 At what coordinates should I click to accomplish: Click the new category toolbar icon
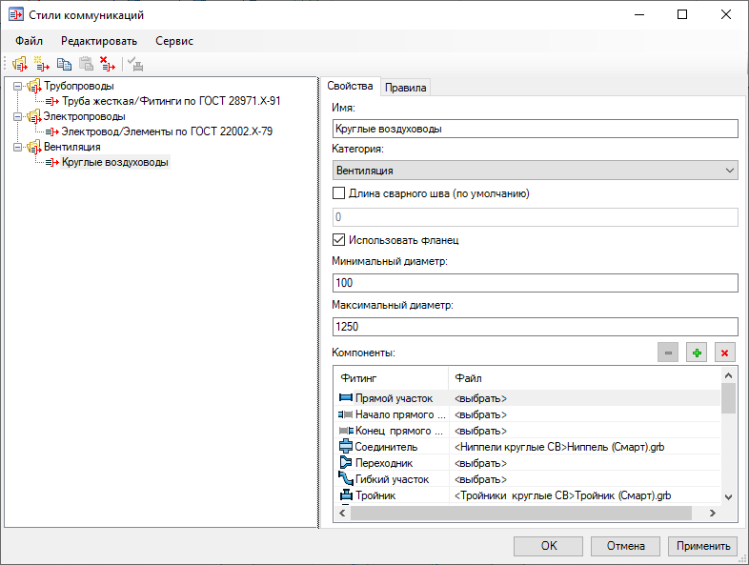[x=19, y=65]
